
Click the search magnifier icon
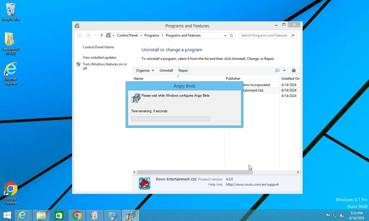(293, 35)
